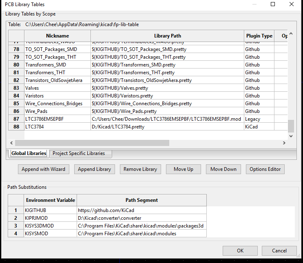Screen dimensions: 303x263
Task: Click the Environment Variable column header
Action: [x=51, y=200]
